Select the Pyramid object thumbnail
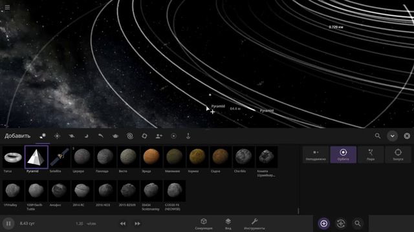 (36, 157)
